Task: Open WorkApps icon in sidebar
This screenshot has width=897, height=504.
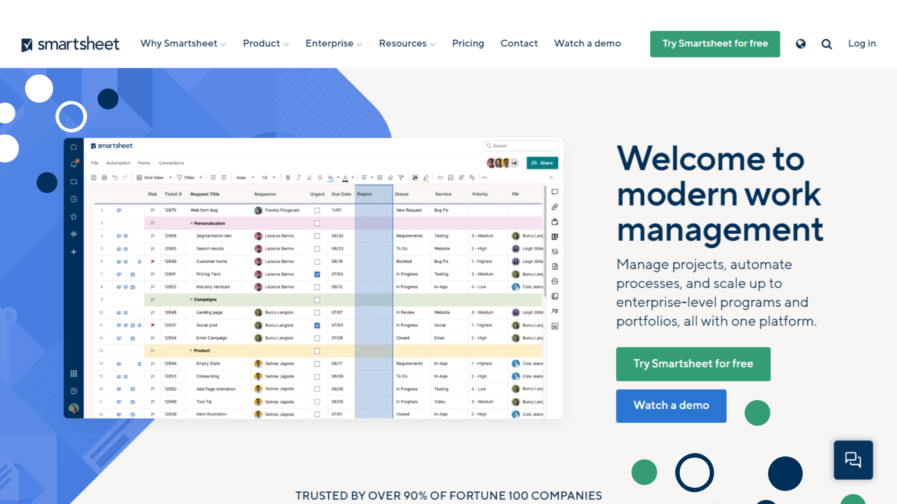Action: point(74,234)
